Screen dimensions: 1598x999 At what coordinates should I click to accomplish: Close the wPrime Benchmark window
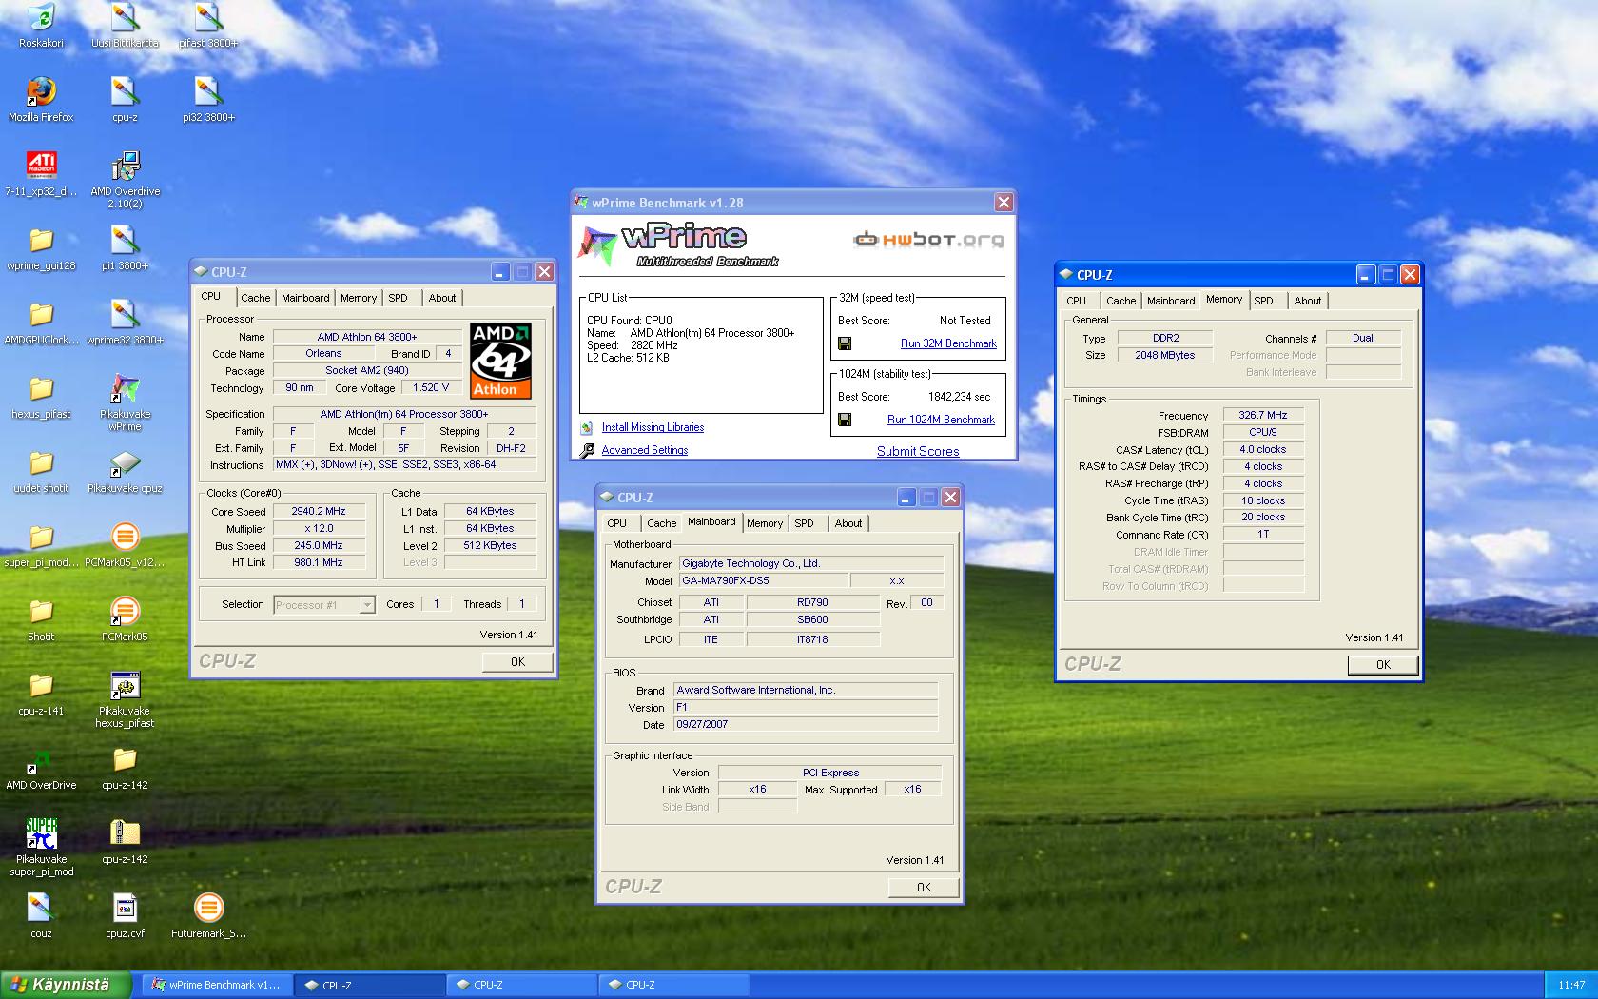coord(1004,203)
